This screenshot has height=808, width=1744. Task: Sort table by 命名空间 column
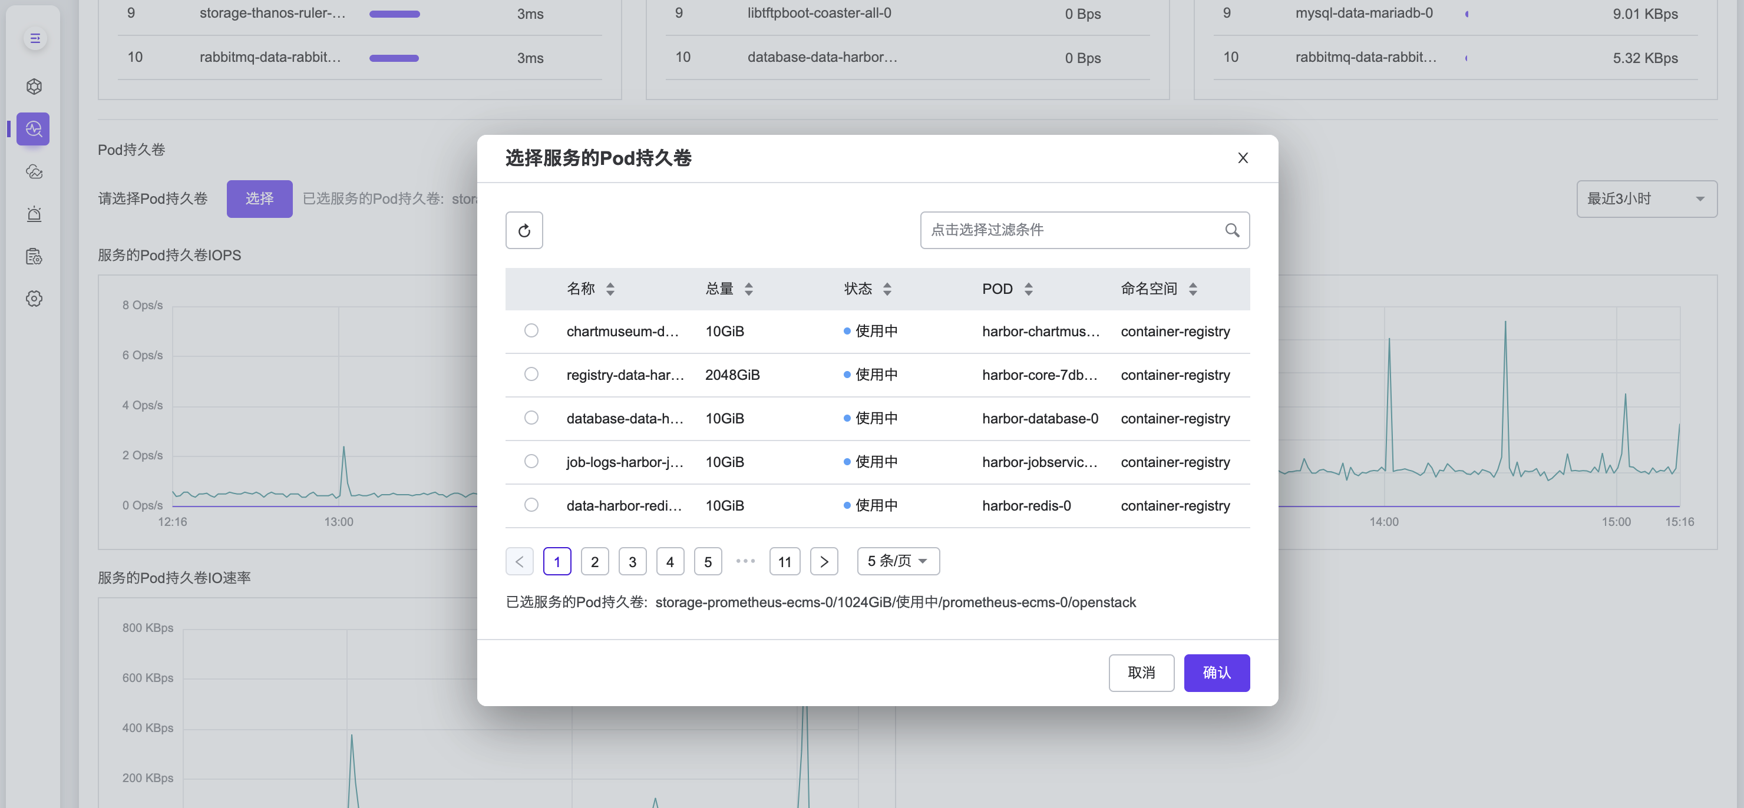click(x=1193, y=290)
